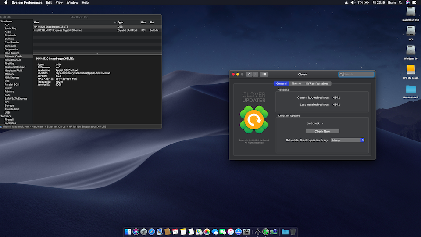The height and width of the screenshot is (237, 421).
Task: Click the volume icon in menu bar
Action: (353, 3)
